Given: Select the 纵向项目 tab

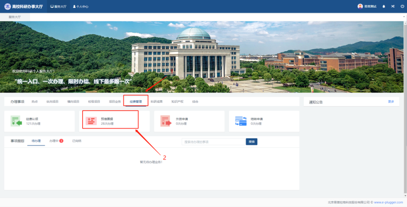Looking at the screenshot, I should coord(52,101).
